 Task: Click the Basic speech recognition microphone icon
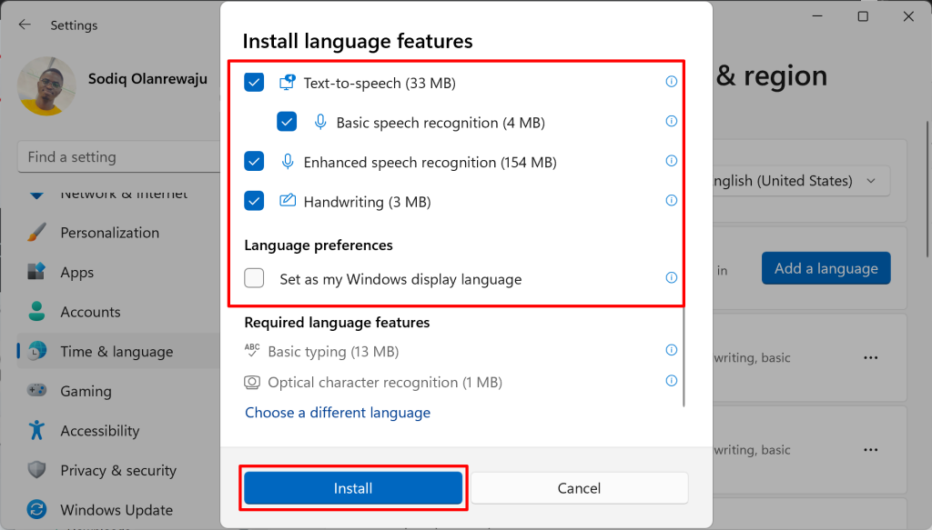coord(319,122)
